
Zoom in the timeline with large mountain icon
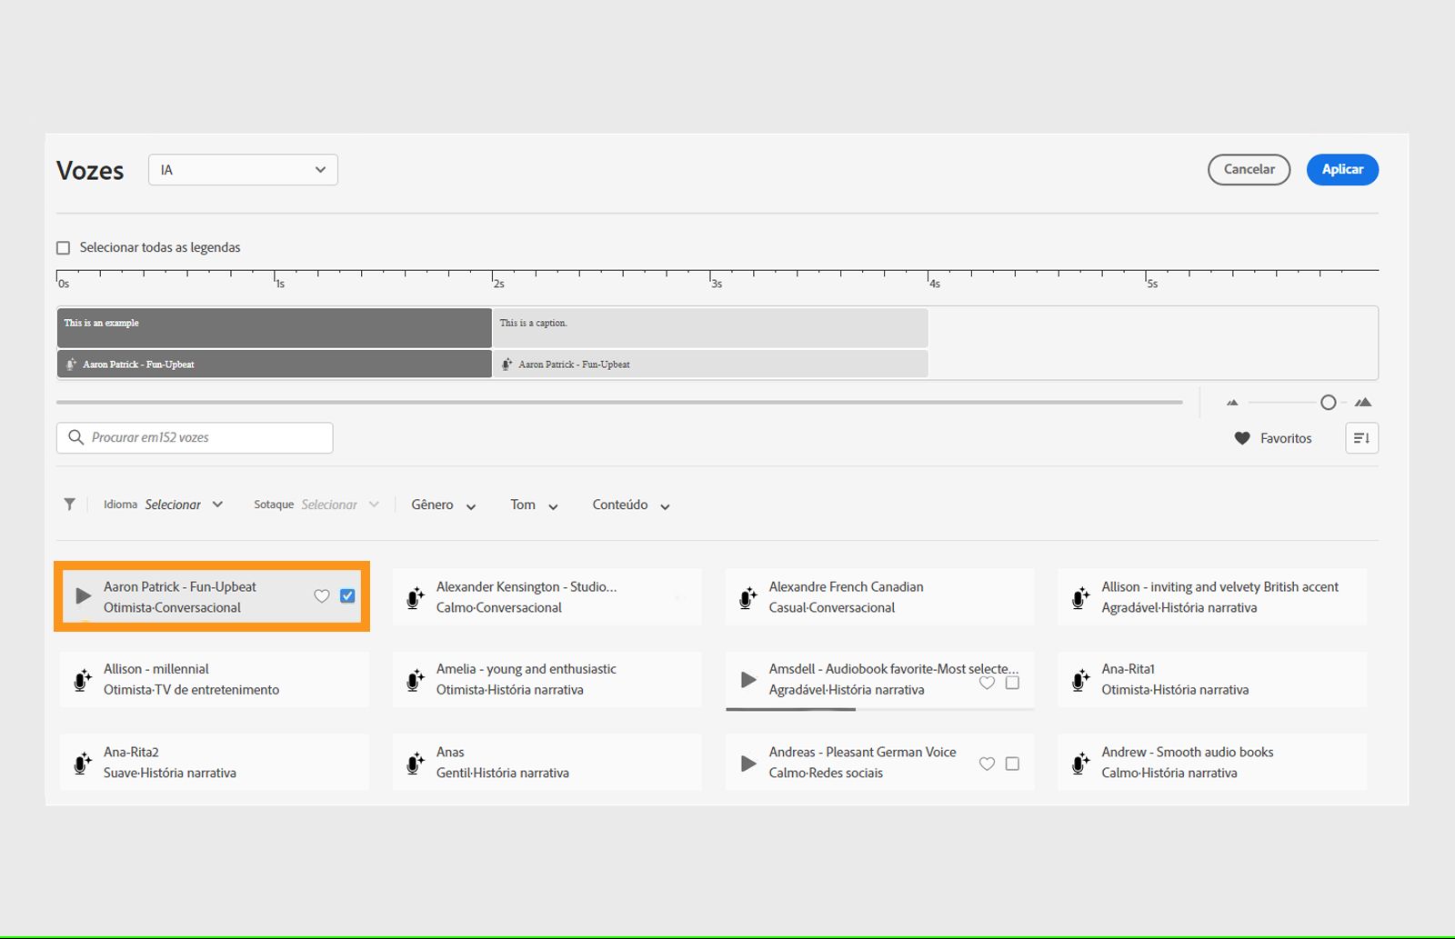click(x=1362, y=402)
